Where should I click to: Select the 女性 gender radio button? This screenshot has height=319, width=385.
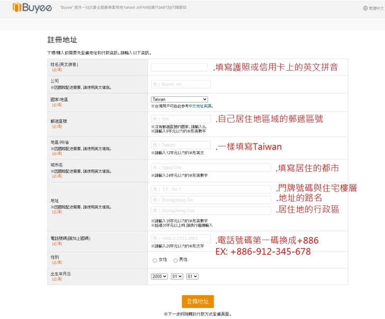coord(154,260)
